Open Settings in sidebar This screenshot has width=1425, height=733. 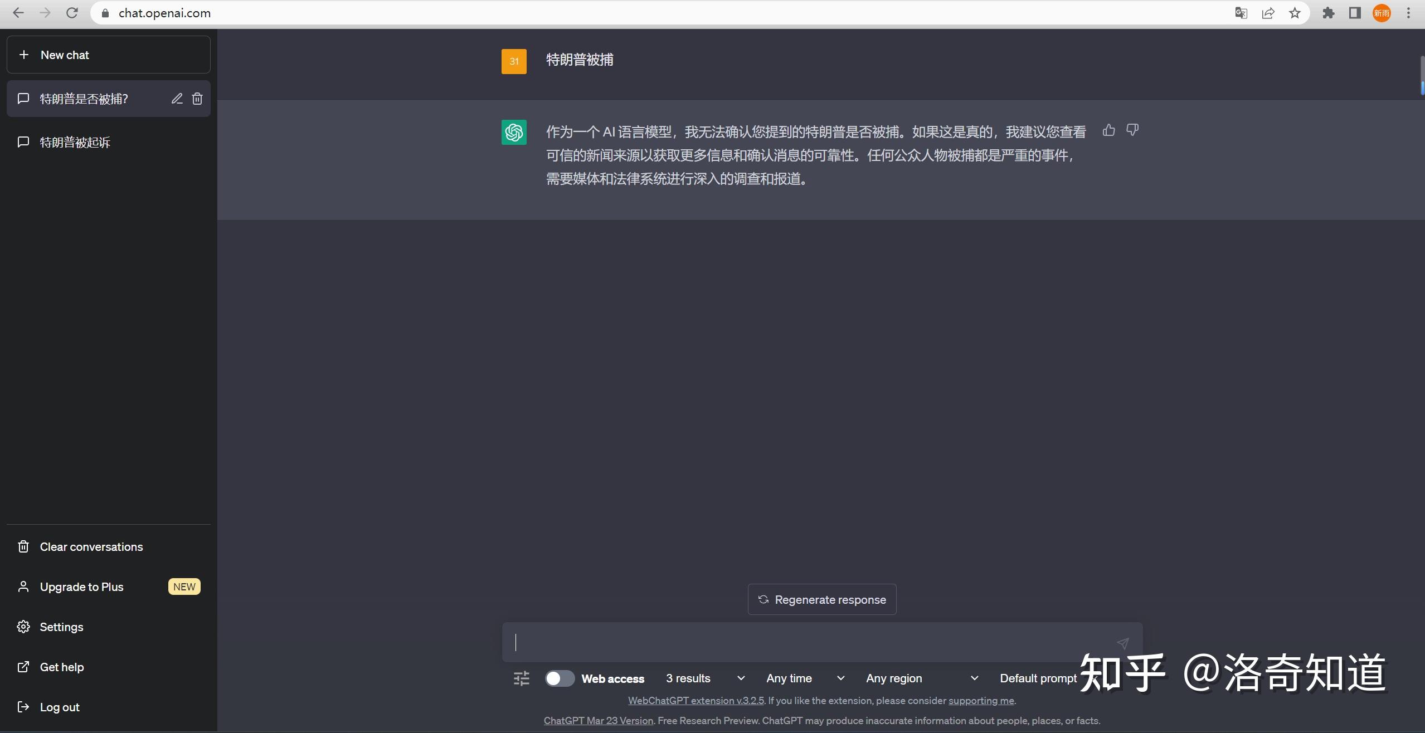(109, 627)
